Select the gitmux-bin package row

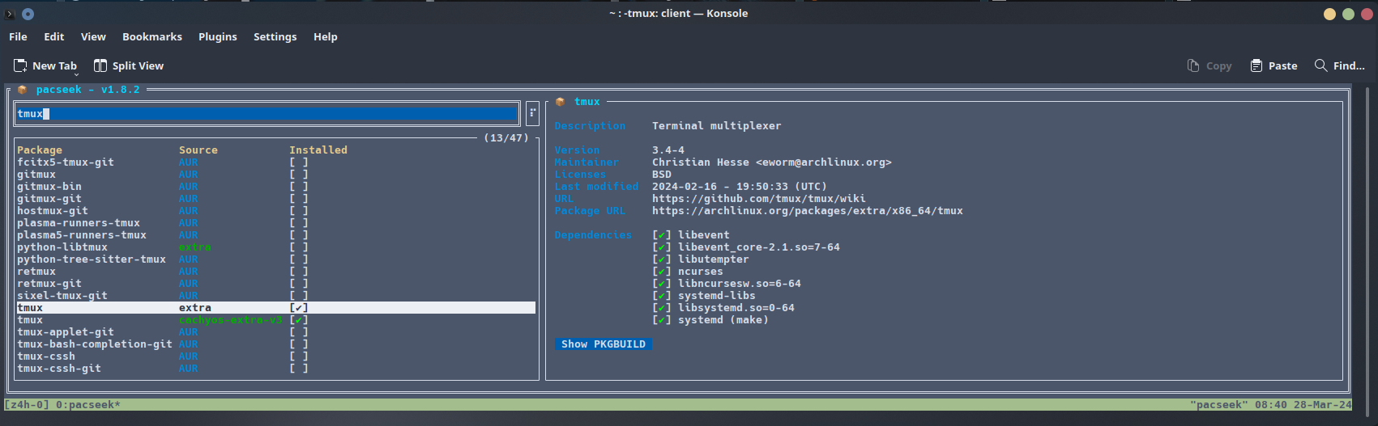[x=276, y=187]
